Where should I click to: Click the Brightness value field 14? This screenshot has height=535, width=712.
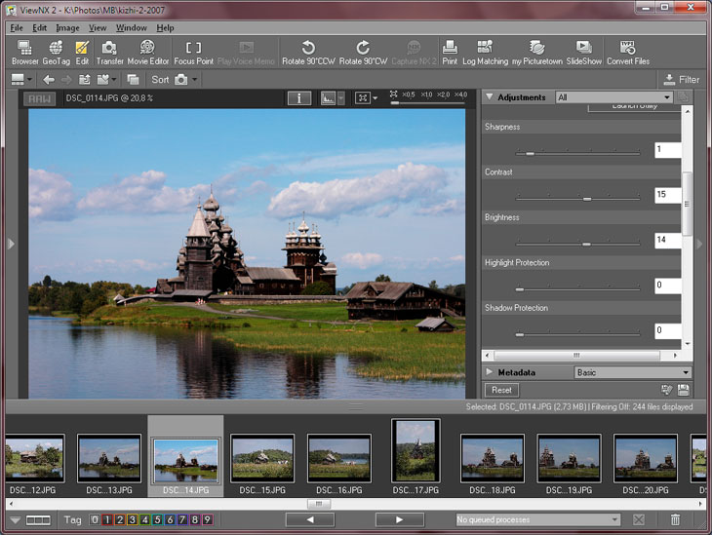667,240
